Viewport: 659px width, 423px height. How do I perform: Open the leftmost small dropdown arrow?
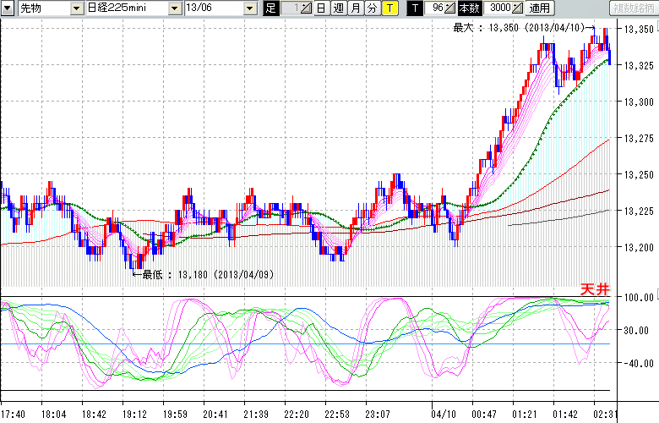tap(8, 8)
